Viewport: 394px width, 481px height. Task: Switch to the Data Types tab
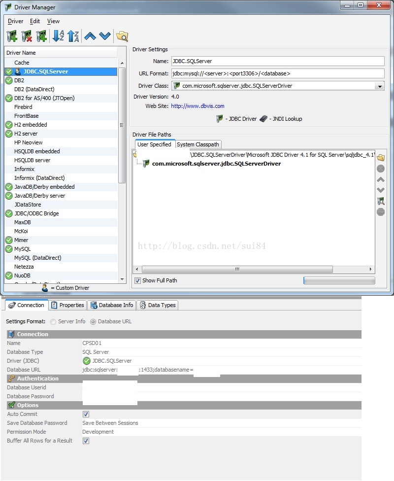click(158, 305)
